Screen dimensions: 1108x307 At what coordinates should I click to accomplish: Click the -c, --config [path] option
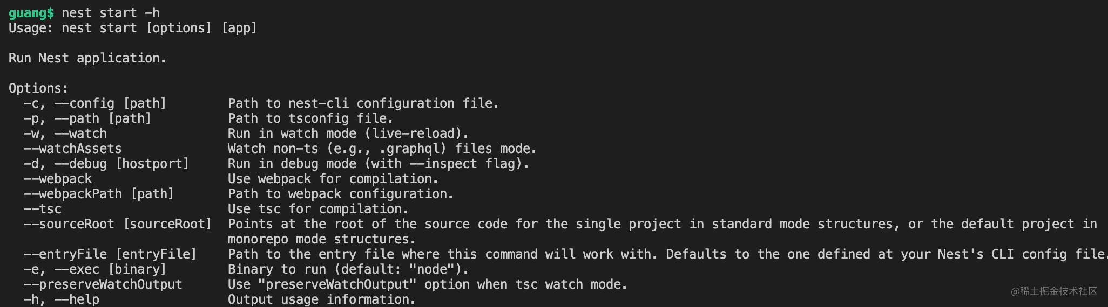95,103
